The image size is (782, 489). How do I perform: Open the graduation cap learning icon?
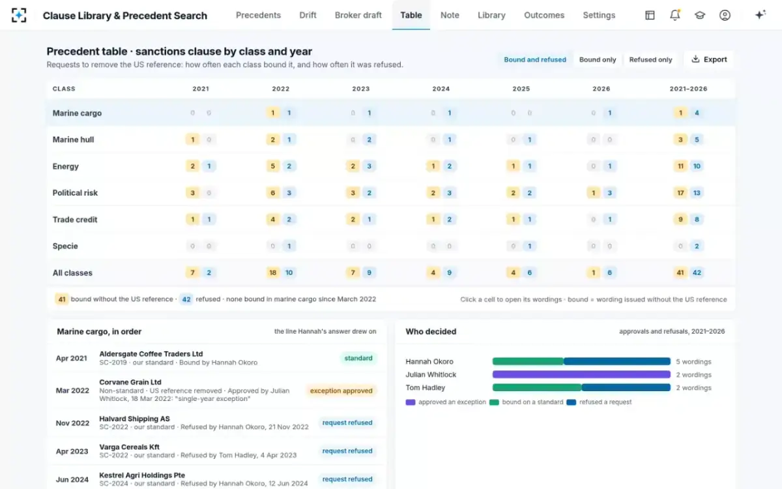(700, 15)
